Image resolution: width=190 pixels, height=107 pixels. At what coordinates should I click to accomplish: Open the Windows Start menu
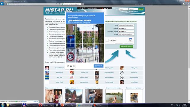(x=3, y=105)
